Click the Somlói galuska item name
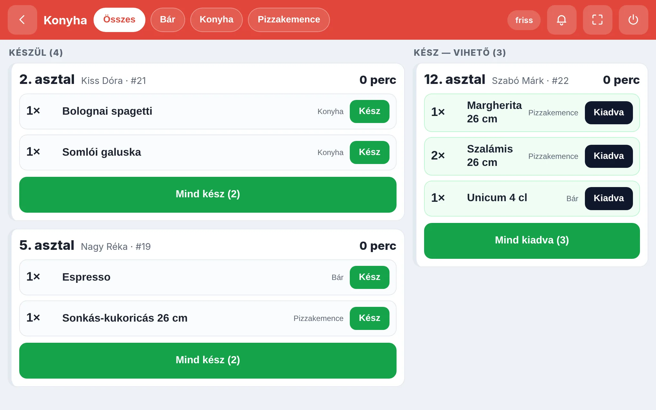This screenshot has width=656, height=410. pos(102,152)
